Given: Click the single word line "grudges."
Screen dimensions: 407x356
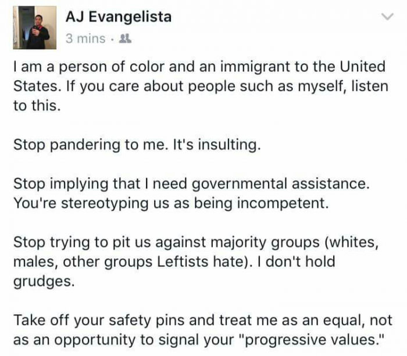Looking at the screenshot, I should pos(44,282).
